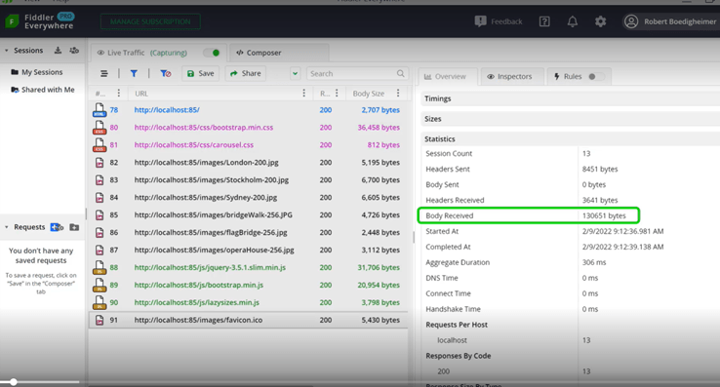The width and height of the screenshot is (720, 387).
Task: Open the Body Size column options menu
Action: 398,94
